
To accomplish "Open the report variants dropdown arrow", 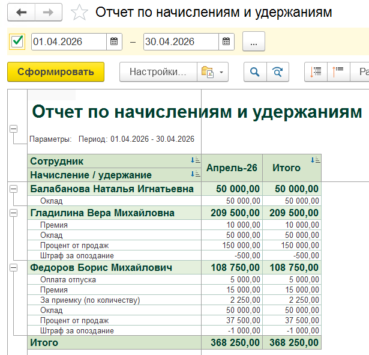I will pos(221,72).
